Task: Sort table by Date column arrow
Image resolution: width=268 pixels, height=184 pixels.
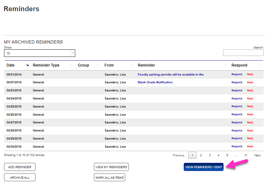Action: [27, 65]
